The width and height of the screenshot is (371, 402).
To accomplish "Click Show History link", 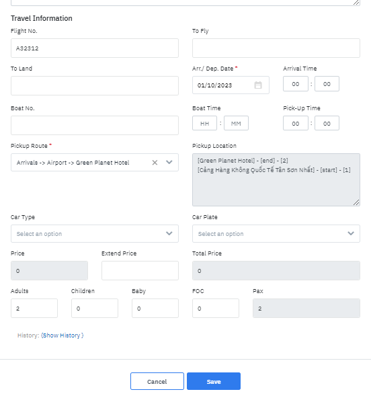I will click(63, 335).
